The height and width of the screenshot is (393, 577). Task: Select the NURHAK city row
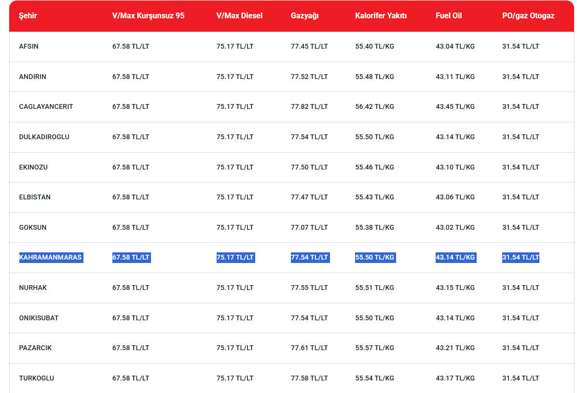(x=291, y=288)
